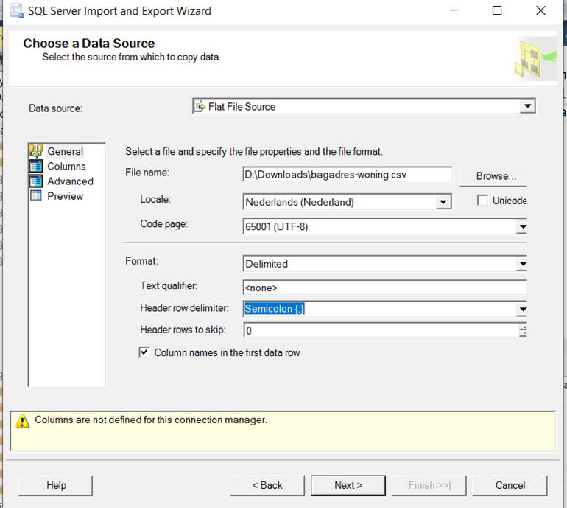Click the Nederlands (Nederland) locale value
This screenshot has height=508, width=567.
300,202
